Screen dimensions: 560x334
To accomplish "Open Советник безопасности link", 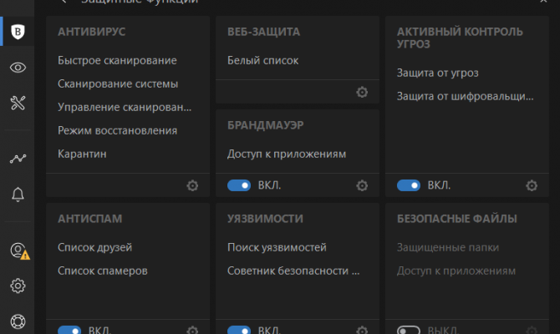I will [293, 271].
